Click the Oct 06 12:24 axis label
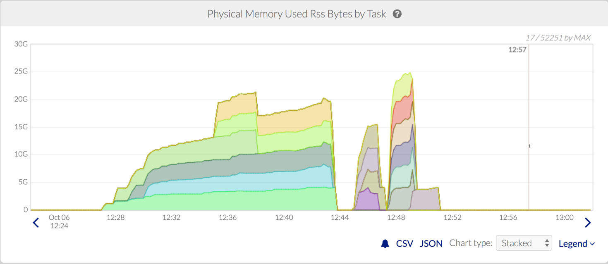This screenshot has height=264, width=608. tap(59, 221)
